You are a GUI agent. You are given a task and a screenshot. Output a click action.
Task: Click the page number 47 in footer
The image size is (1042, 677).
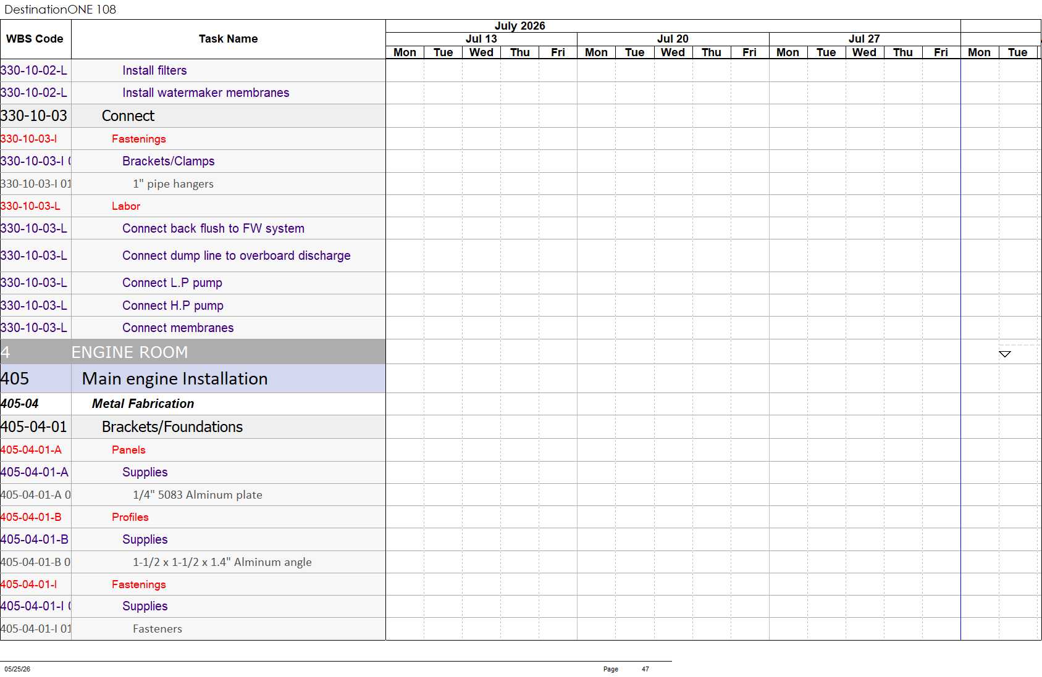pyautogui.click(x=645, y=669)
